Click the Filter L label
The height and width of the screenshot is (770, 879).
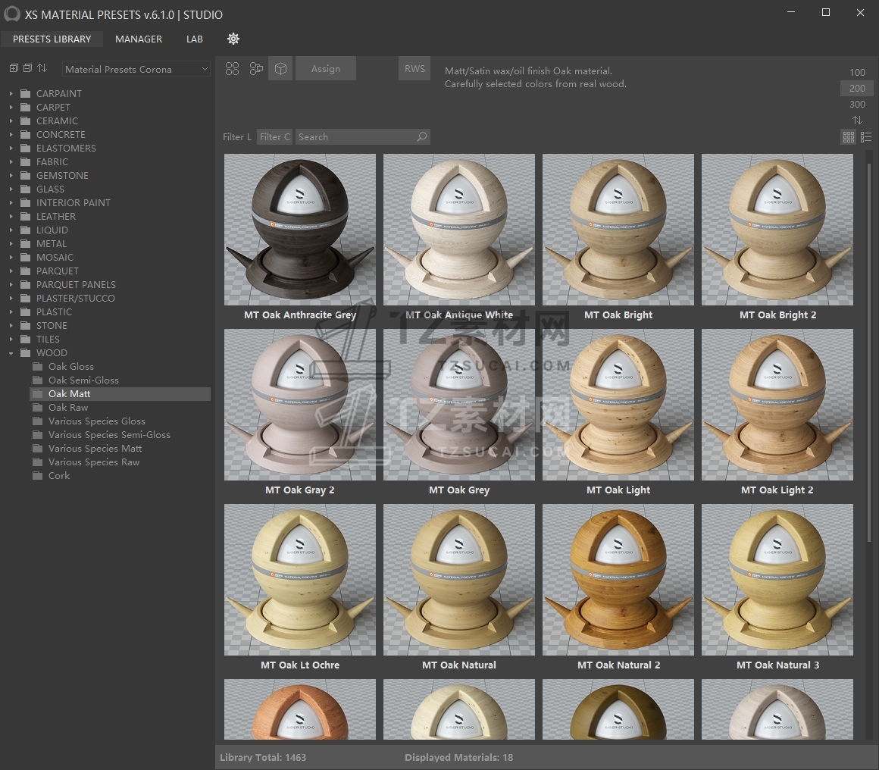[237, 137]
